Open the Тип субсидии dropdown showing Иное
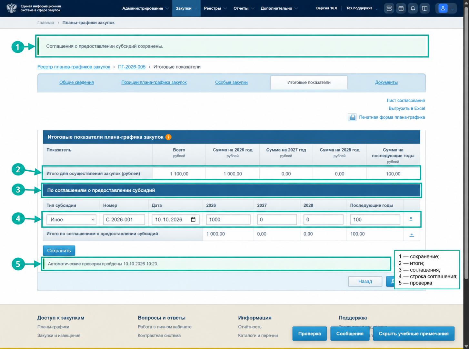Screen dimensions: 469x349 [x=72, y=220]
